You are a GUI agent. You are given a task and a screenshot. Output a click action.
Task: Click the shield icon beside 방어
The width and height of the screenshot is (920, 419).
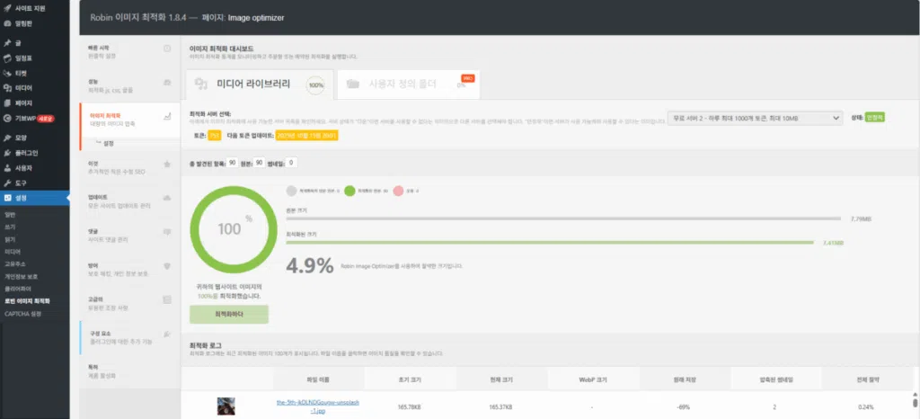[167, 267]
